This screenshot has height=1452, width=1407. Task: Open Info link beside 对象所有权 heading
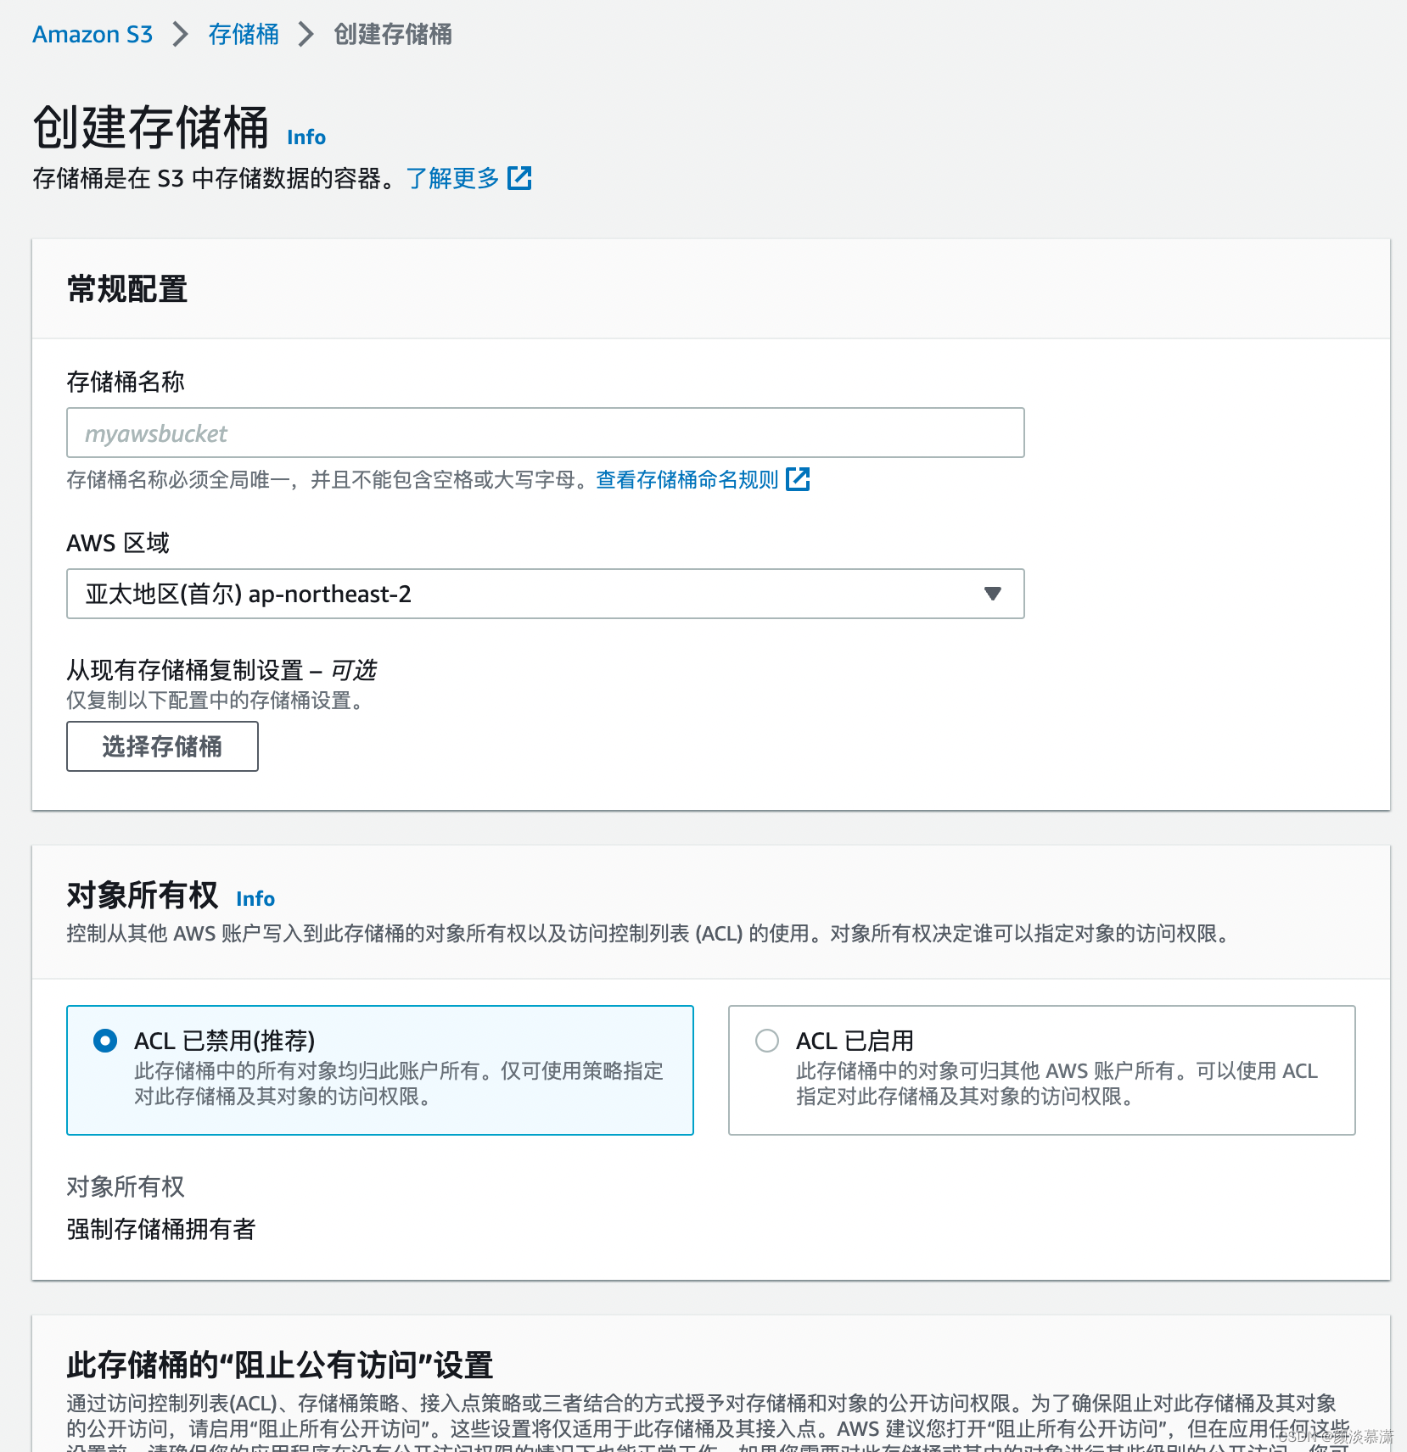point(255,899)
